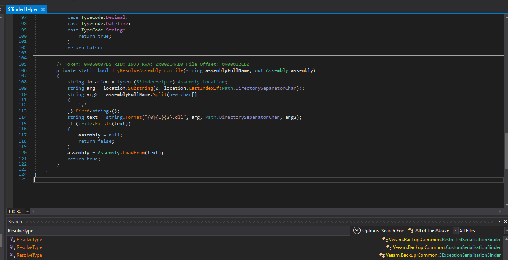Click the 100 % zoom value field
This screenshot has width=508, height=260.
pyautogui.click(x=16, y=212)
